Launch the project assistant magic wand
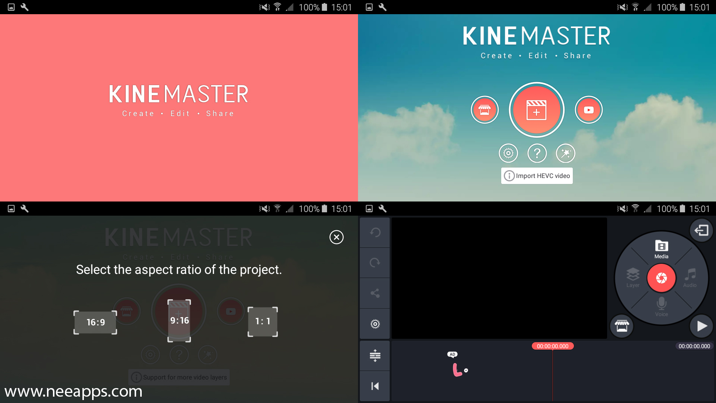Screen dimensions: 716x403 (x=565, y=153)
